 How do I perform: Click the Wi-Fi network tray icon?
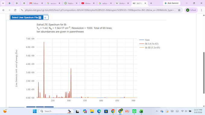tap(182, 111)
